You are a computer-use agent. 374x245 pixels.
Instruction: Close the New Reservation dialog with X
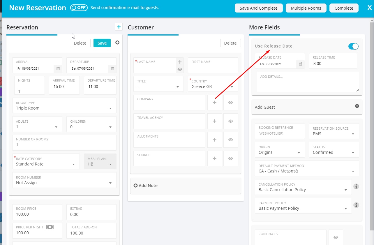coord(369,8)
